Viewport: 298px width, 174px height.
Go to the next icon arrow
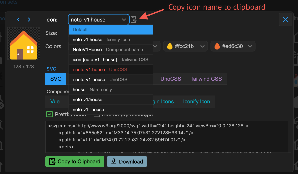(x=29, y=20)
